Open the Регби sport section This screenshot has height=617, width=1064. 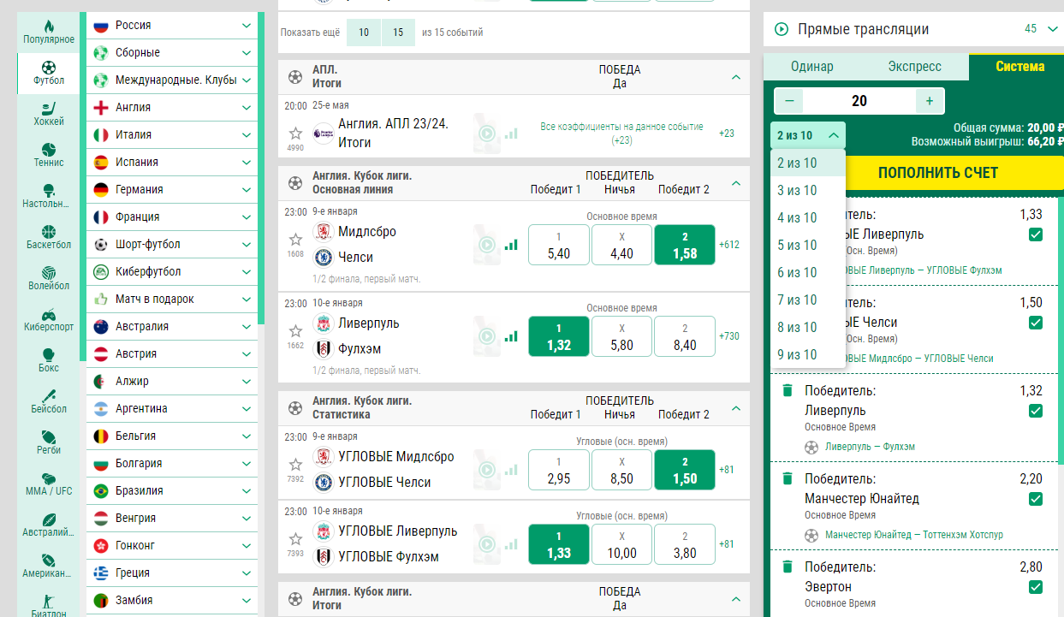(49, 442)
